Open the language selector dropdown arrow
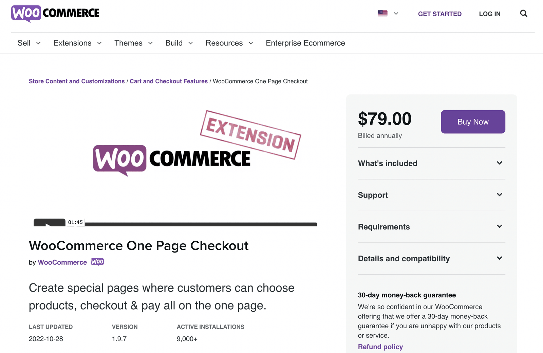This screenshot has width=543, height=353. point(396,14)
